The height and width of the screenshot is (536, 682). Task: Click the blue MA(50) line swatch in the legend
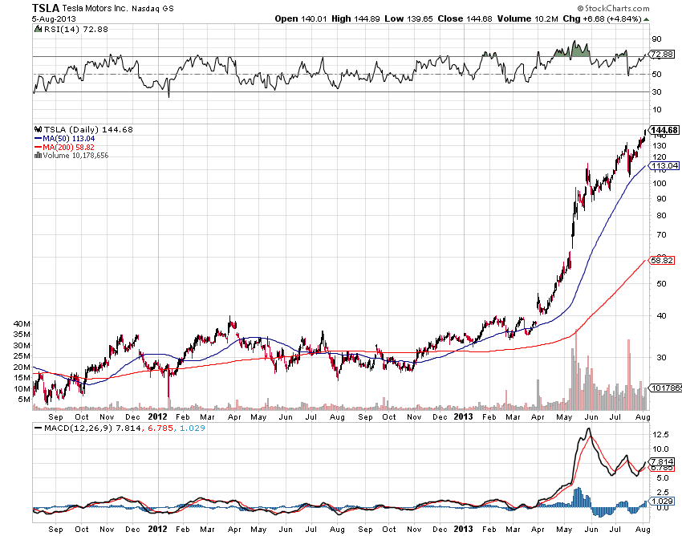39,138
